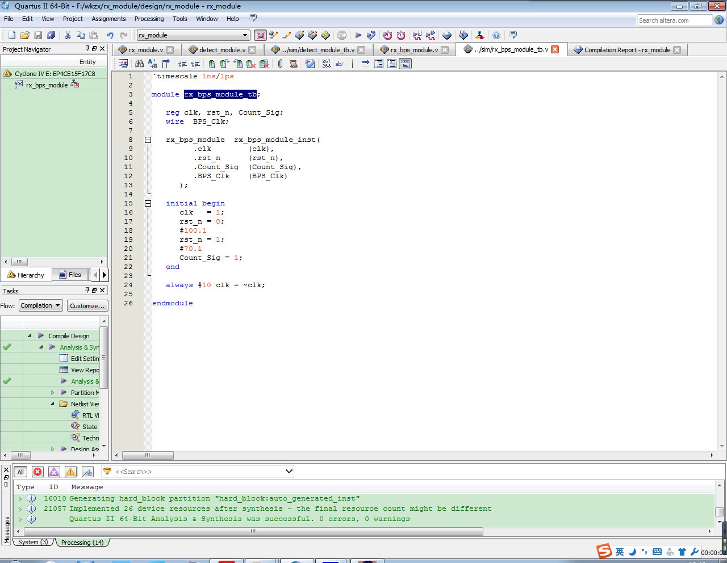Open the Find binoculars icon in the editor toolbar
This screenshot has width=727, height=563.
click(138, 64)
